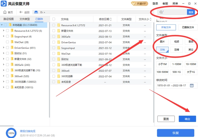Check the 新建文件夹 row checkbox in list
This screenshot has height=138, width=198.
54,31
